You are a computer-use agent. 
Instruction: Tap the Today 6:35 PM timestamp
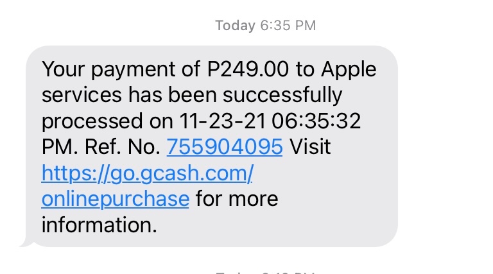(265, 26)
